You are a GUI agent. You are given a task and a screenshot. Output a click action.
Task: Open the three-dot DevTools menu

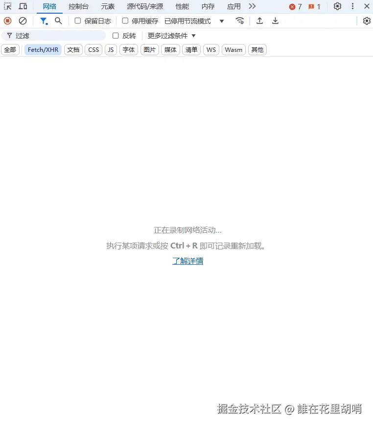(x=352, y=6)
